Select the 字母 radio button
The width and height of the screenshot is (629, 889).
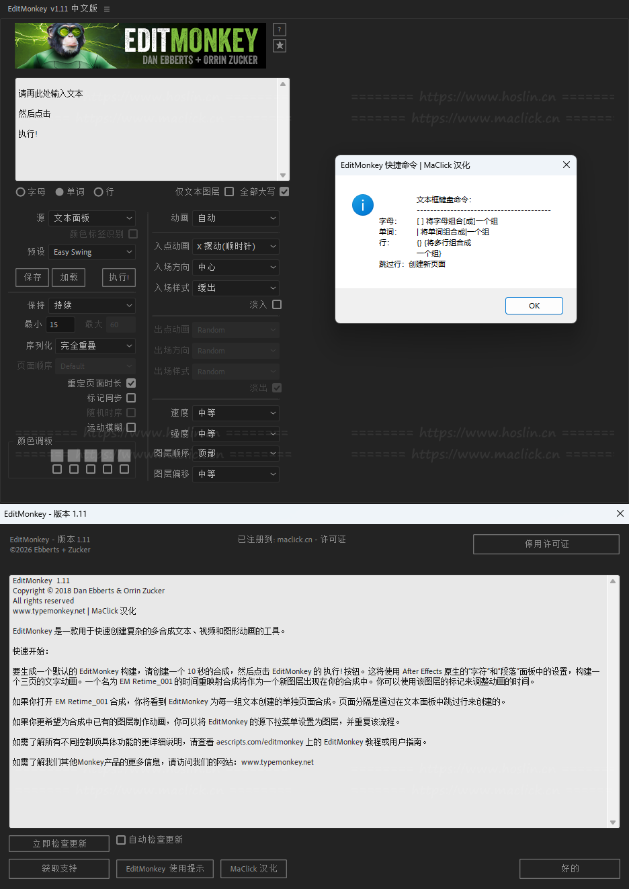click(x=21, y=192)
